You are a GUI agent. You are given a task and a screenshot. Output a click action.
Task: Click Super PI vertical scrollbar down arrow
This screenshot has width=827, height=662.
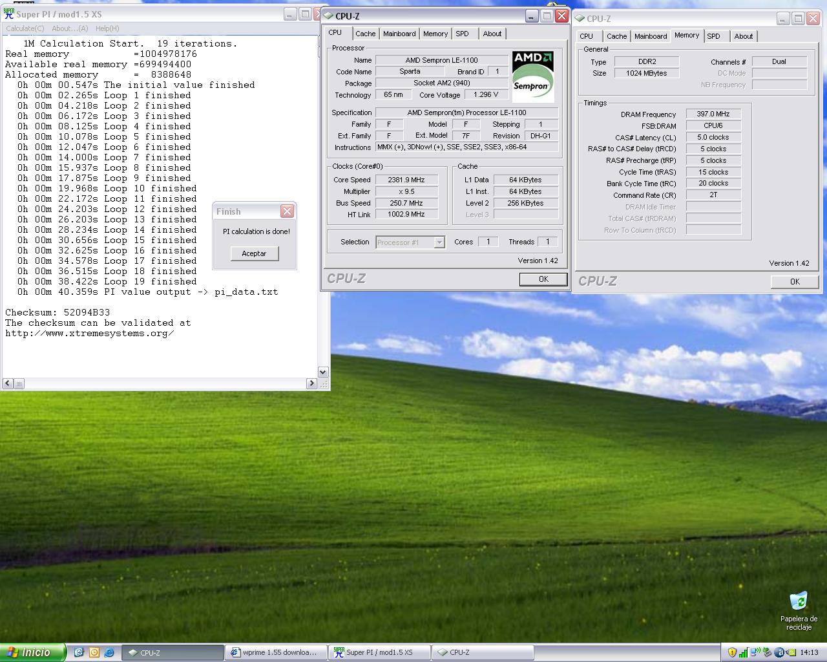(323, 372)
